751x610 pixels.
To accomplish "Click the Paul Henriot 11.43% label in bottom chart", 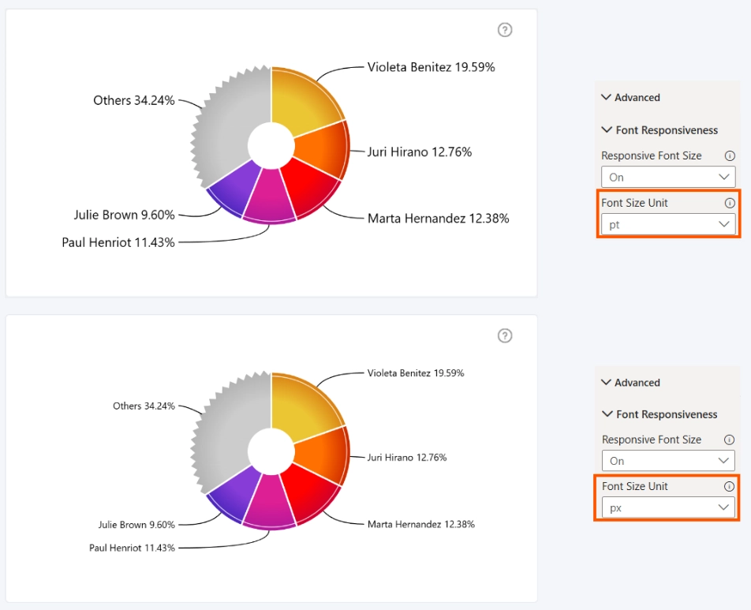I will click(x=132, y=548).
